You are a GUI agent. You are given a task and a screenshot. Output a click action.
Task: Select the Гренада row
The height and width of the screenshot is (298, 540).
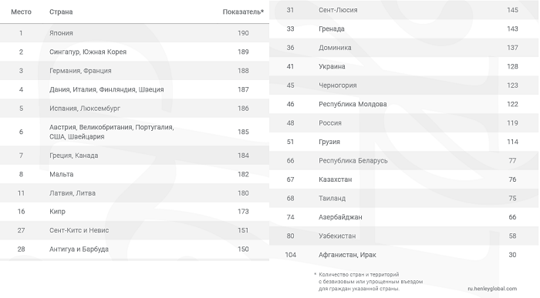click(403, 28)
